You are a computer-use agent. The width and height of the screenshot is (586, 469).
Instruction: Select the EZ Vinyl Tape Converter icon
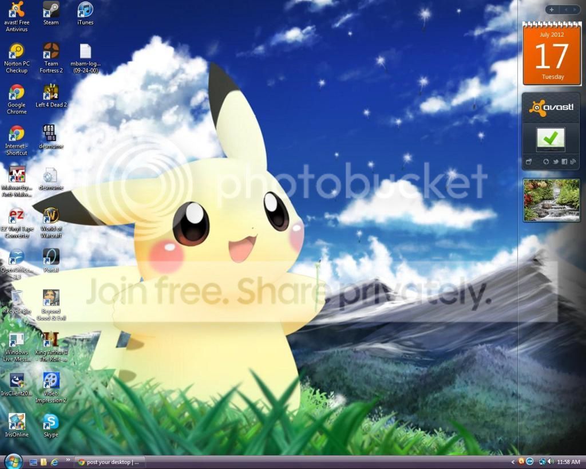[x=17, y=223]
